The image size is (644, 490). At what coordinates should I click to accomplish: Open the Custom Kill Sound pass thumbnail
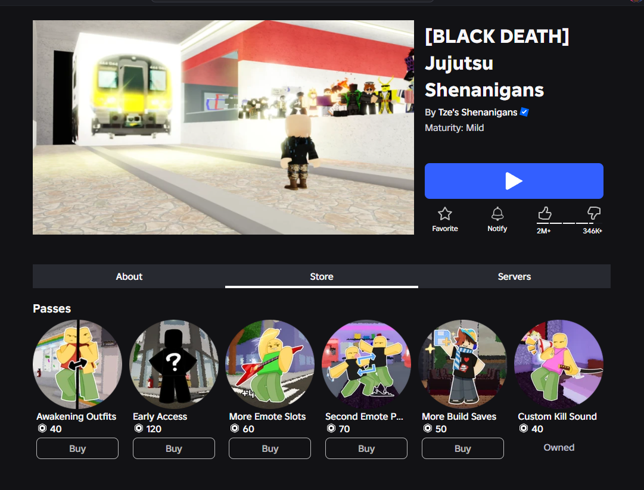click(559, 364)
